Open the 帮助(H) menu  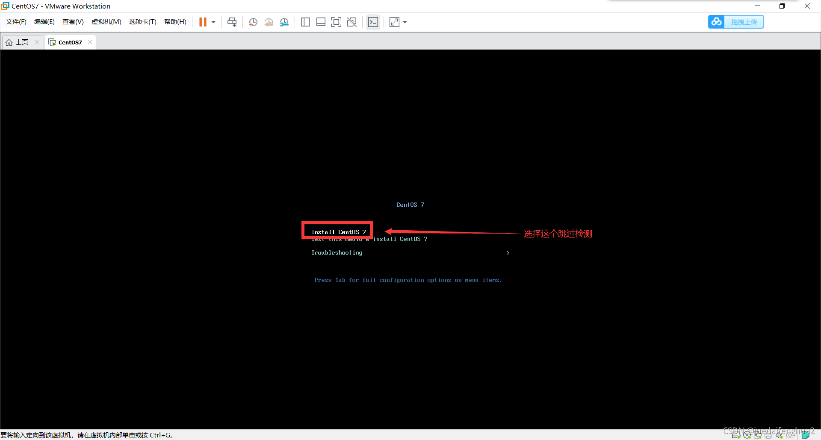click(x=175, y=22)
